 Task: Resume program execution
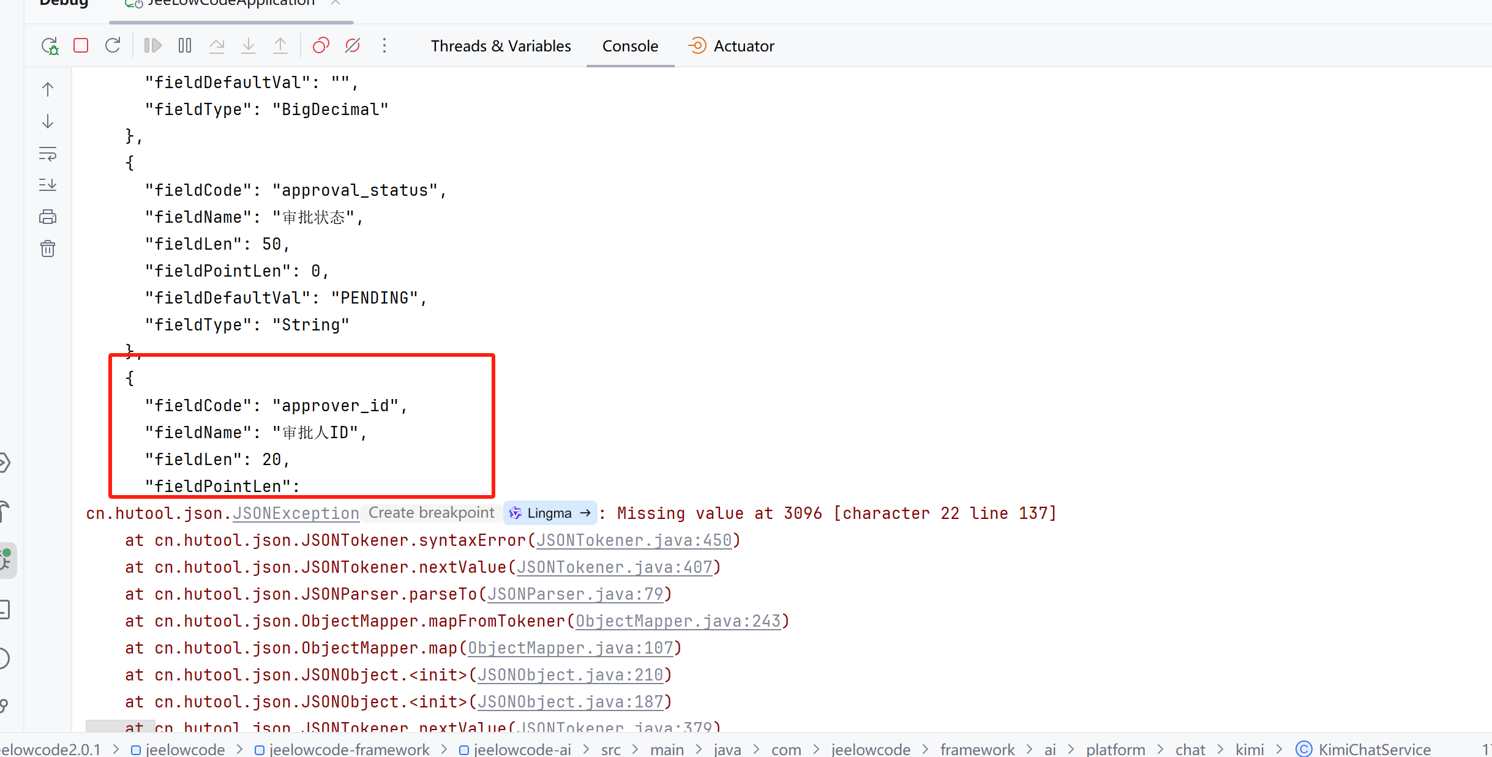point(153,46)
